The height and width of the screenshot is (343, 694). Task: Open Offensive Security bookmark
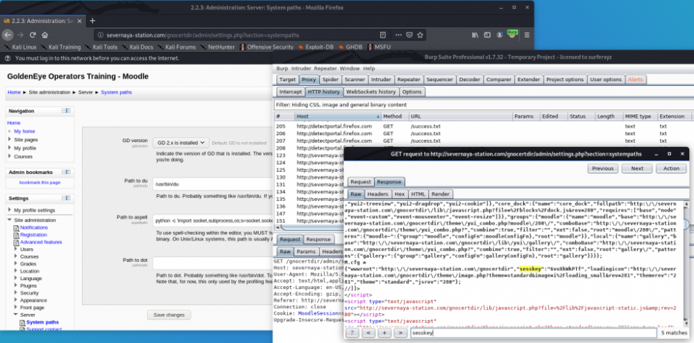point(266,47)
